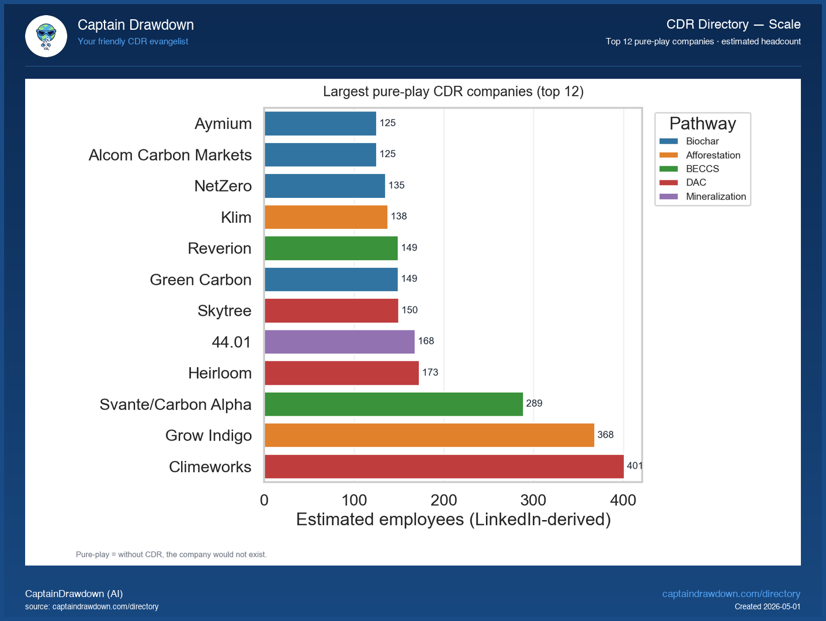Click the 'Pathway' legend title
Screen dimensions: 826x621
(x=703, y=123)
